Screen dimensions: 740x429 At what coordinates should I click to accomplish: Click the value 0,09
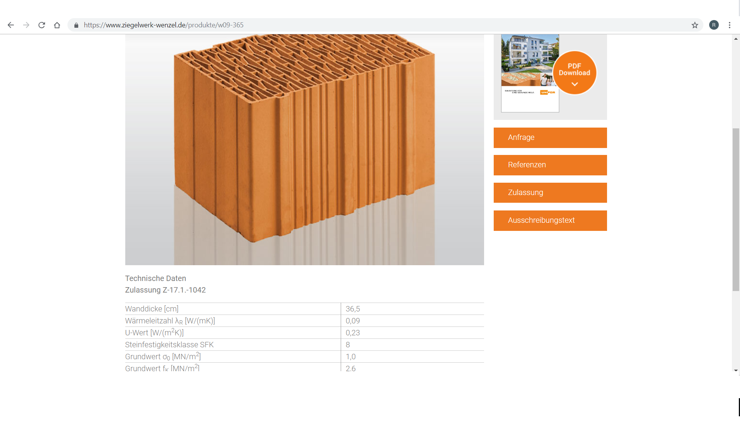coord(353,321)
